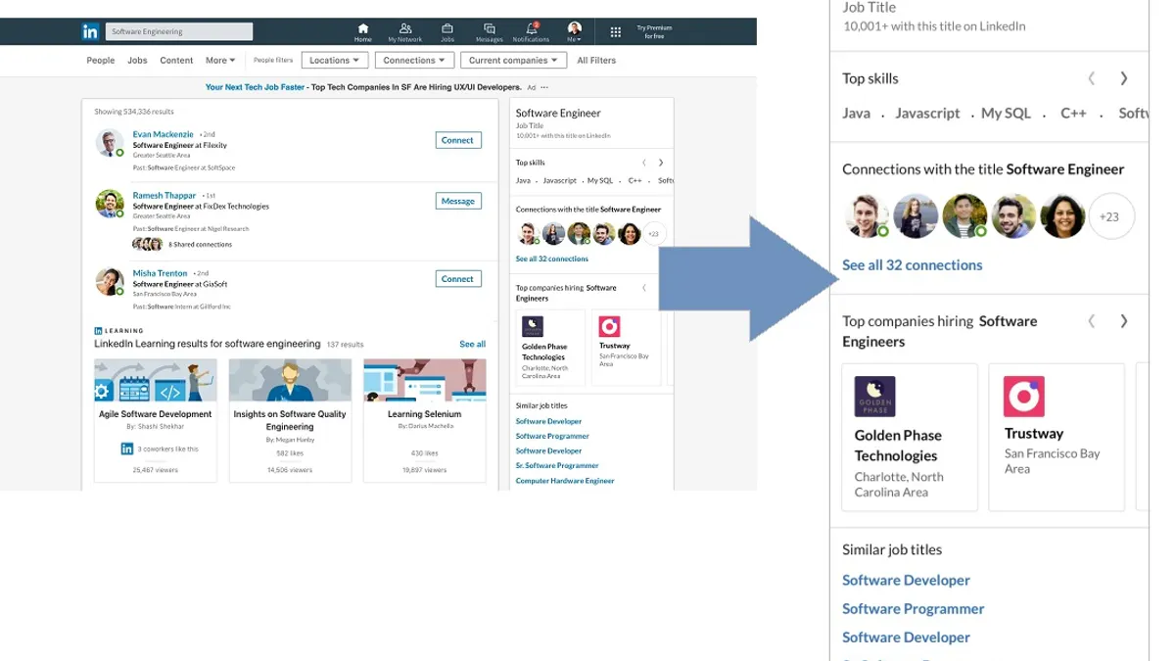The width and height of the screenshot is (1175, 661).
Task: Click 'See all 32 connections' on the search results page
Action: point(552,259)
